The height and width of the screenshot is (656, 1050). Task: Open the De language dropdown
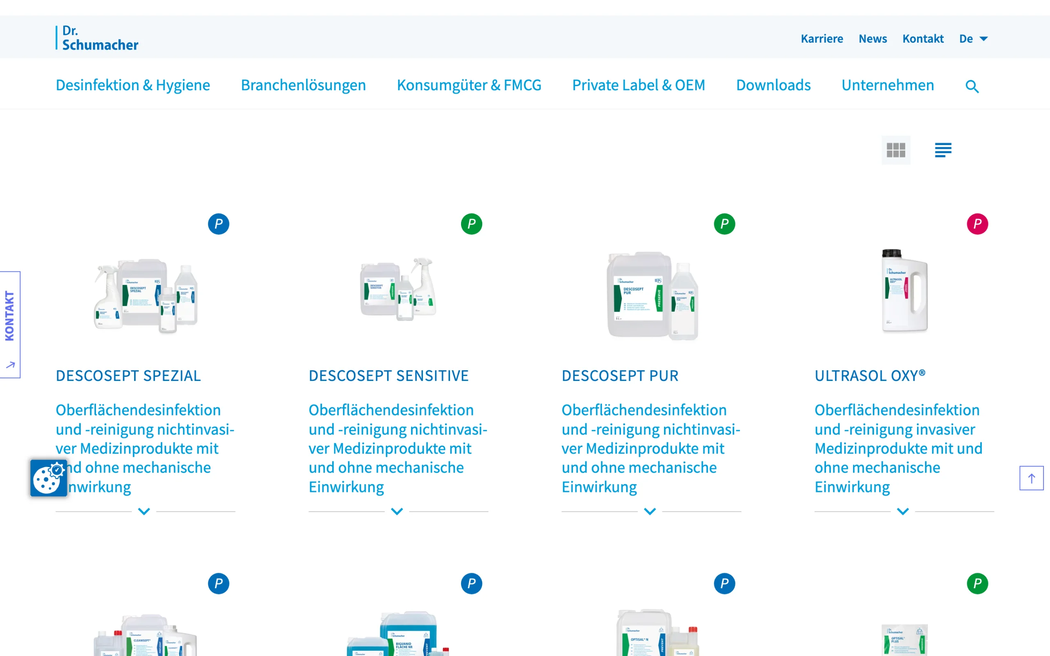973,39
